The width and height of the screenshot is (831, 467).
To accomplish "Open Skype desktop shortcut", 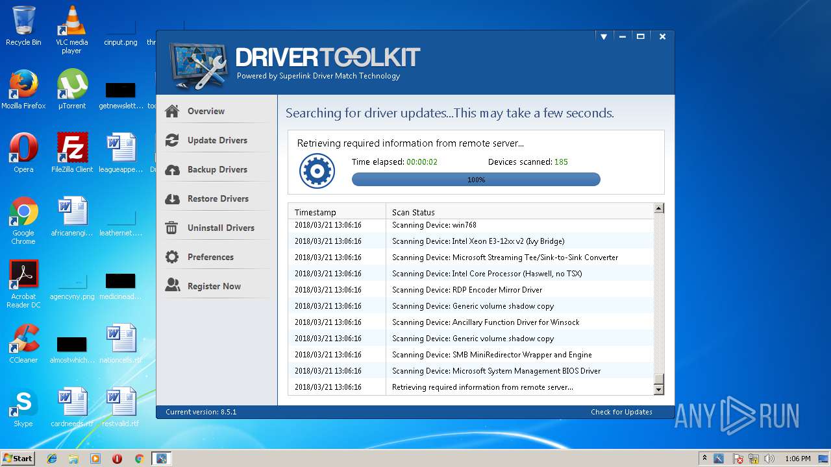I will (x=23, y=407).
